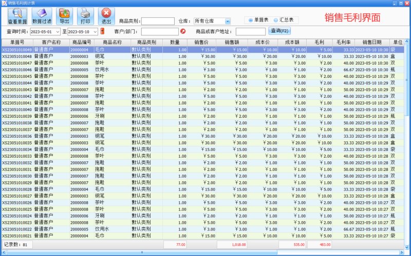411x256 pixels.
Task: Sort by the 商品名称 column header
Action: tap(113, 42)
